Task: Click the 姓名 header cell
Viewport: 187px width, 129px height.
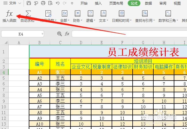Action: point(60,64)
